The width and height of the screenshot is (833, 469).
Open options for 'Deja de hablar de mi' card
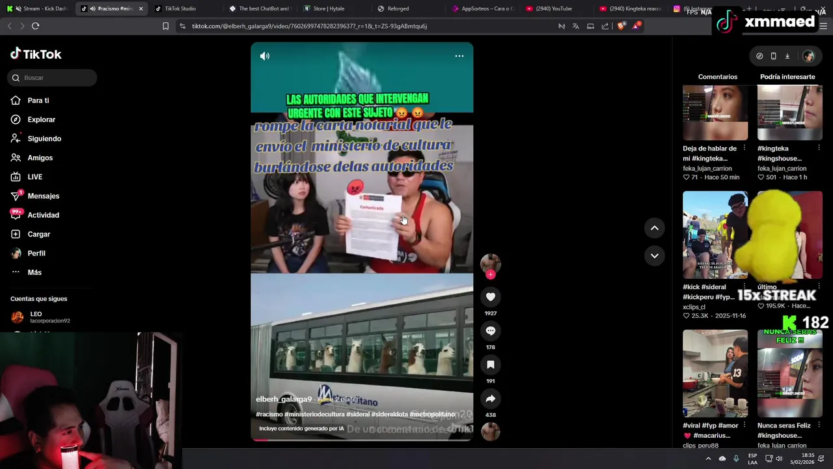[x=744, y=148]
